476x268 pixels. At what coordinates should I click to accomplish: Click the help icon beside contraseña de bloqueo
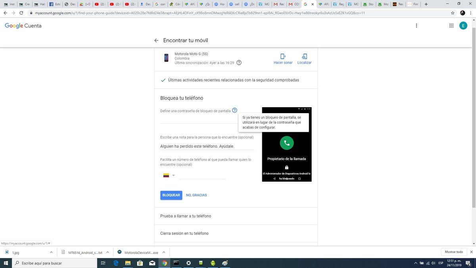[x=234, y=110]
